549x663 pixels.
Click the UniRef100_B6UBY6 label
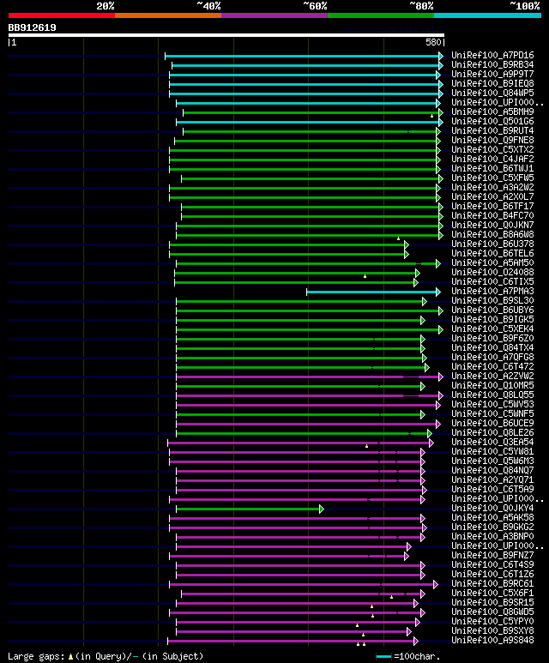tap(492, 310)
